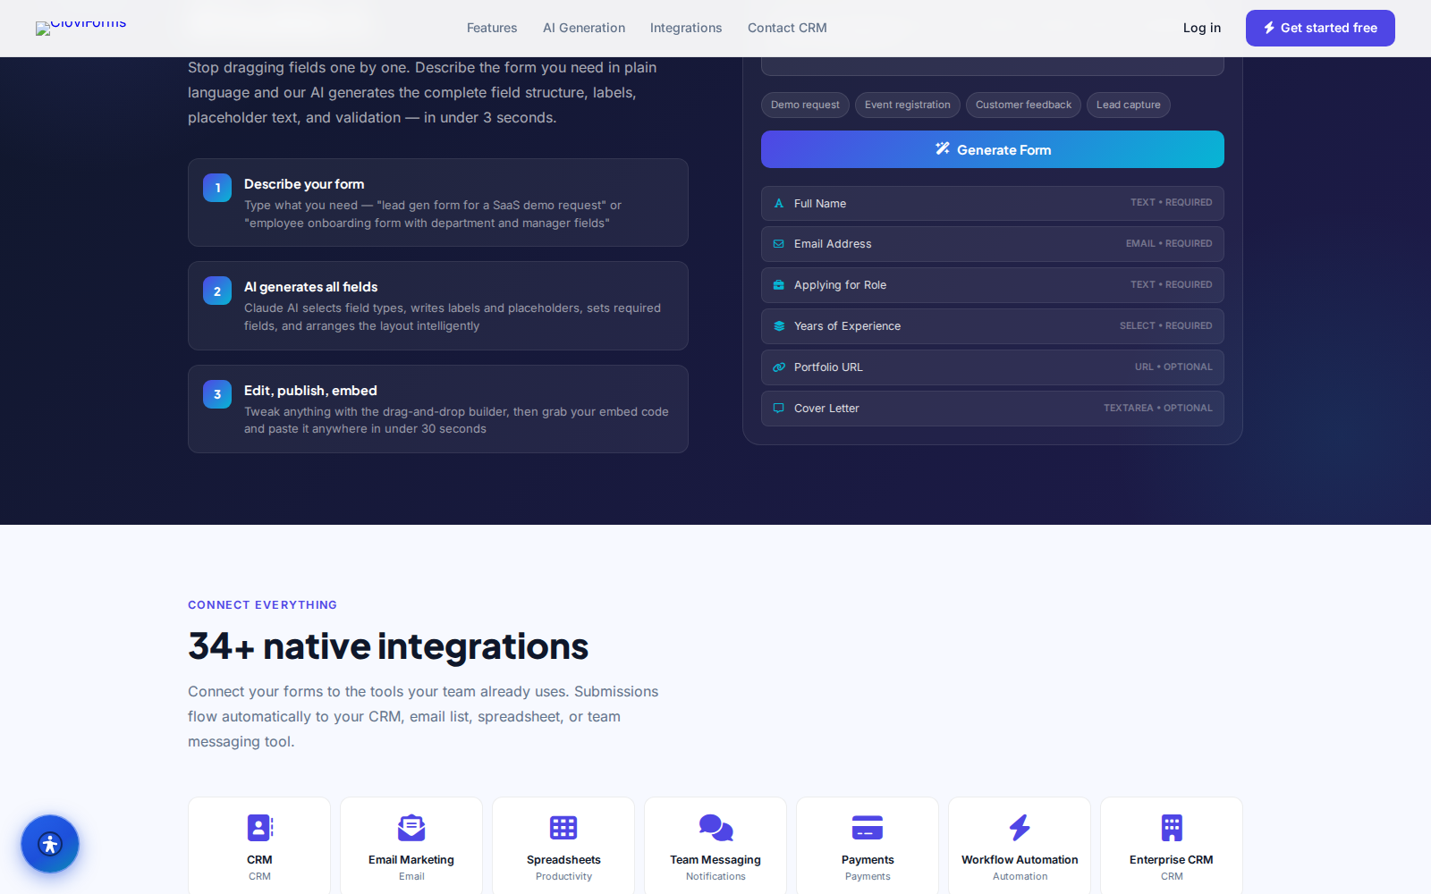
Task: Select the Event registration suggestion chip
Action: tap(908, 105)
